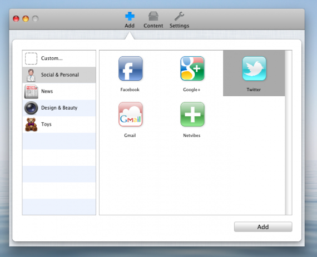Click the doctor icon for Social & Personal
The width and height of the screenshot is (317, 257).
click(31, 75)
